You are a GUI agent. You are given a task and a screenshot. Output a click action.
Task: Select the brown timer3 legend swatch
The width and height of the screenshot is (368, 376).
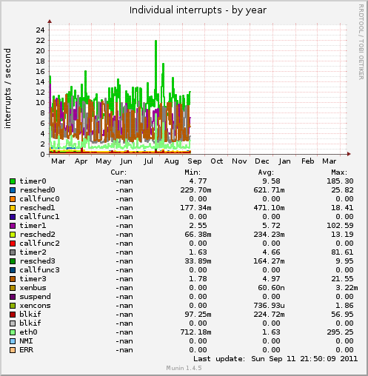click(13, 279)
